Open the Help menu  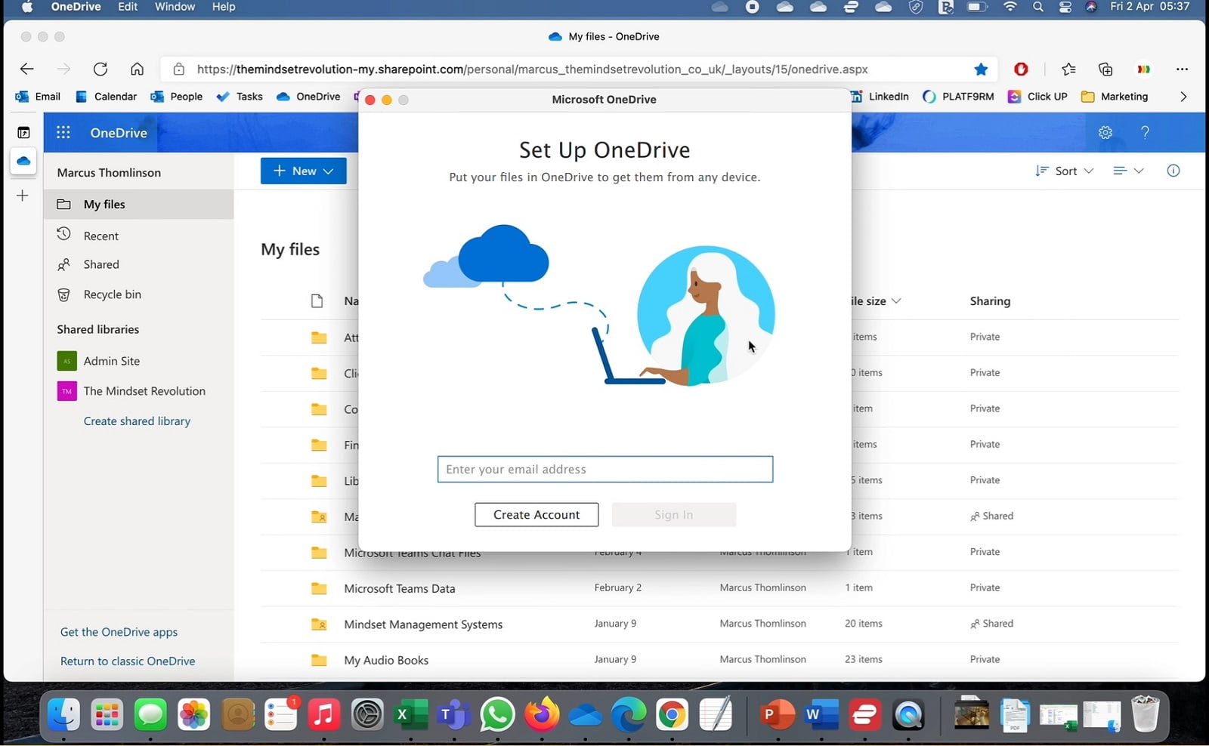pyautogui.click(x=224, y=7)
